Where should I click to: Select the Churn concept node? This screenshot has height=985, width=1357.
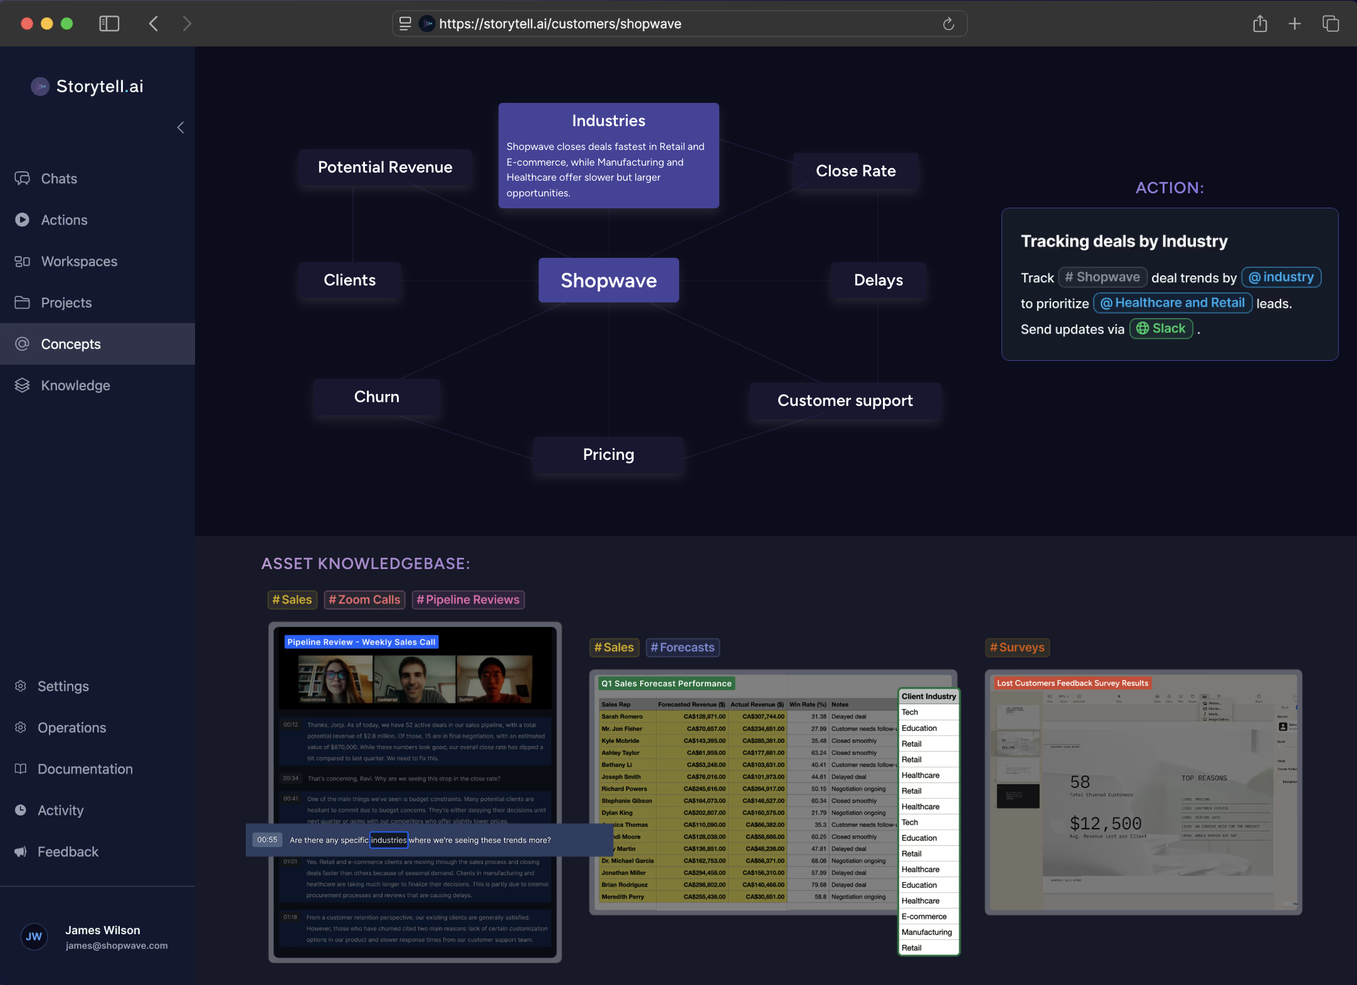pyautogui.click(x=376, y=397)
